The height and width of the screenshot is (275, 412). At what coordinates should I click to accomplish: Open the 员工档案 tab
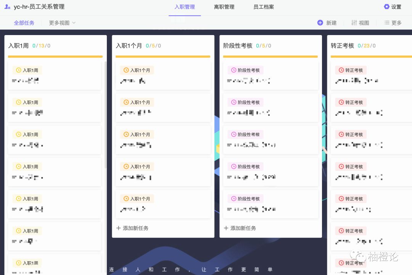[263, 7]
